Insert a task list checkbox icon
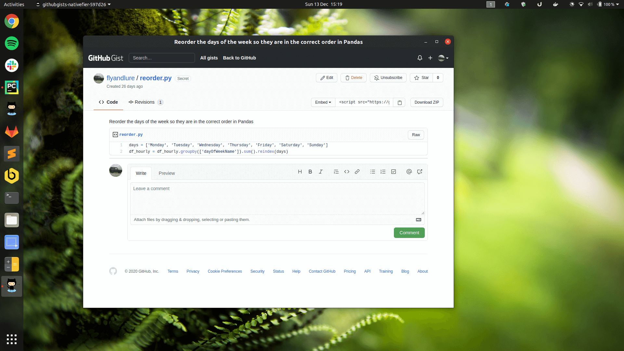This screenshot has height=351, width=624. tap(394, 172)
